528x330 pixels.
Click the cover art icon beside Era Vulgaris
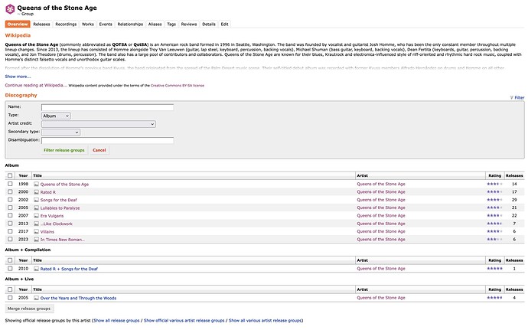37,216
